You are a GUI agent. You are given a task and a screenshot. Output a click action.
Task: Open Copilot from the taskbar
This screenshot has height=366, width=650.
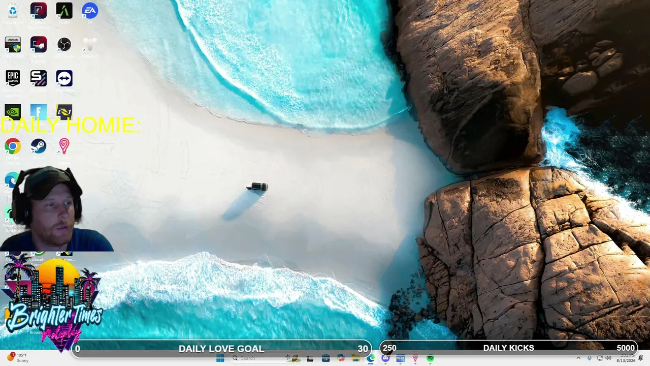coord(341,358)
